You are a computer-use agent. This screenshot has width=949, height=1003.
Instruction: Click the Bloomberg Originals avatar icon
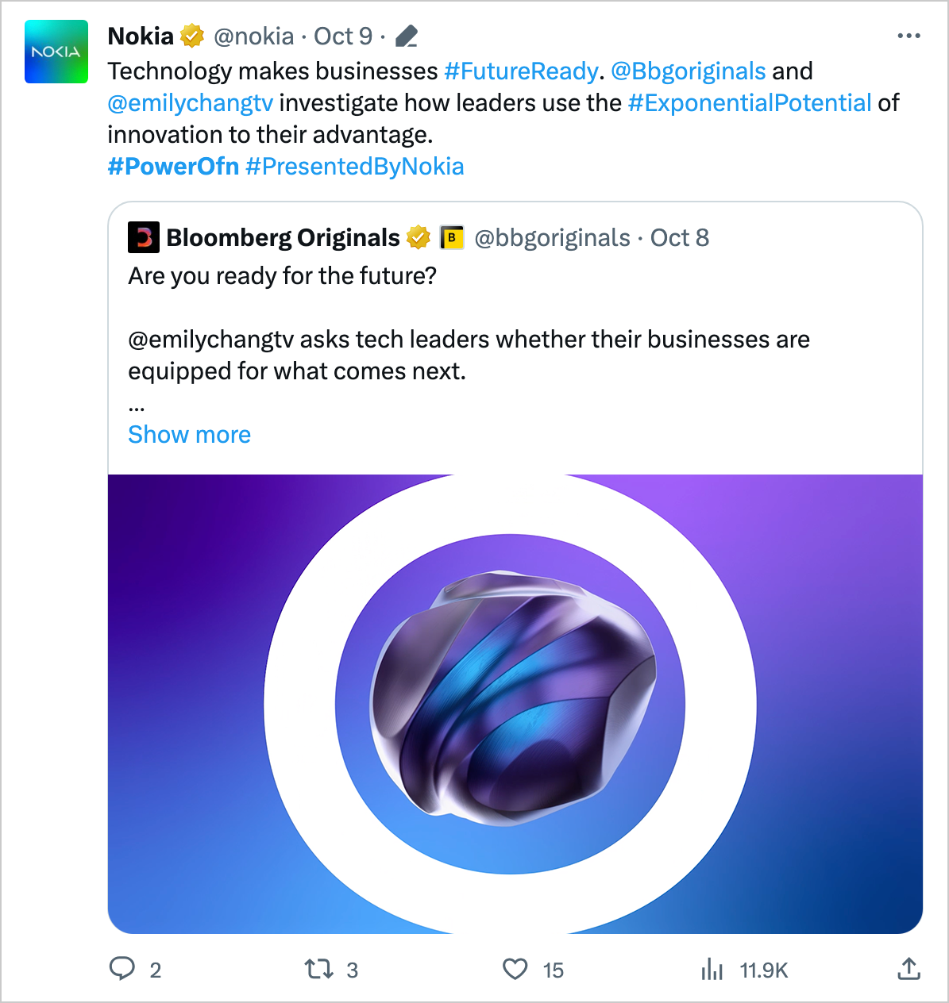click(x=144, y=237)
